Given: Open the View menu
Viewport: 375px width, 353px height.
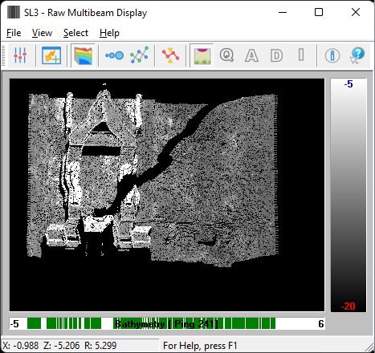Looking at the screenshot, I should [42, 33].
